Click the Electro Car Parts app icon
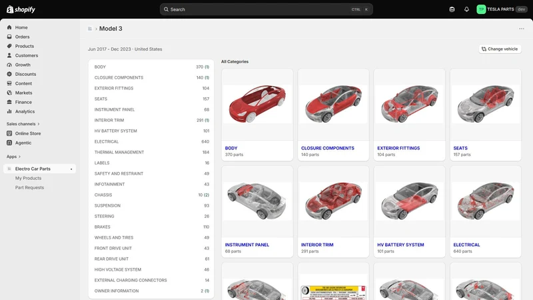Viewport: 533px width, 300px height. [9, 169]
